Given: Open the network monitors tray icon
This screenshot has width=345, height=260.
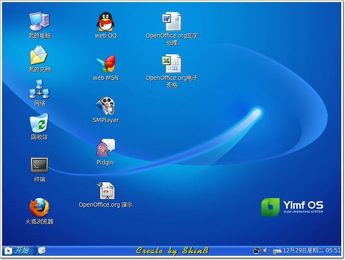Looking at the screenshot, I should 256,250.
